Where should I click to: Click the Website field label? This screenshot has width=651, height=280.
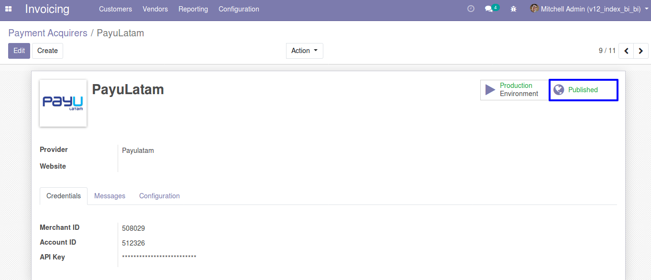pyautogui.click(x=53, y=166)
